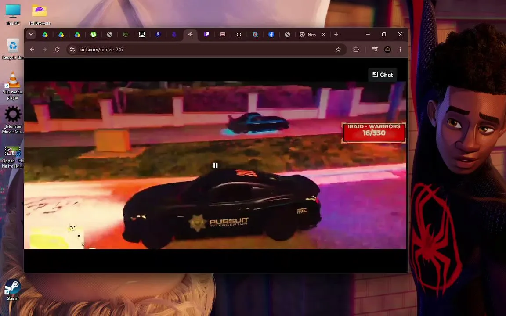
Task: Switch to the Facebook tab
Action: pyautogui.click(x=271, y=35)
